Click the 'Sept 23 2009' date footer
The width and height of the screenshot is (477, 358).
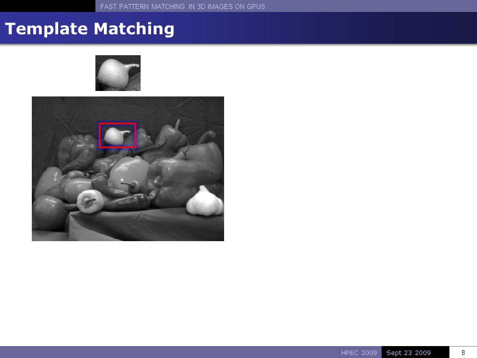point(408,353)
